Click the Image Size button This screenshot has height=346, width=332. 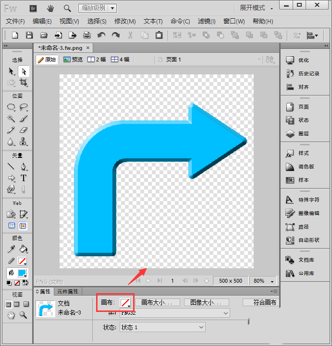pos(206,302)
